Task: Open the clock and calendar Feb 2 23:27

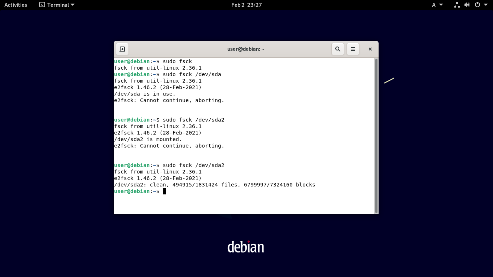Action: 247,5
